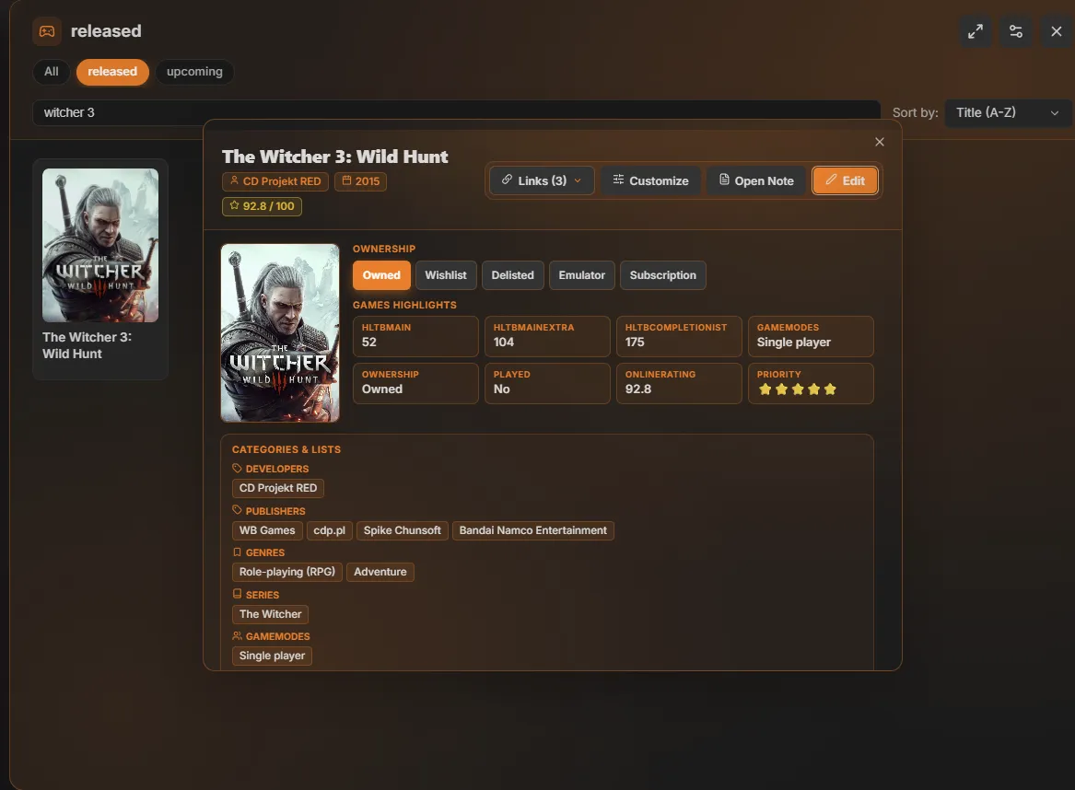Click the 2015 release year badge
This screenshot has height=790, width=1075.
point(360,181)
